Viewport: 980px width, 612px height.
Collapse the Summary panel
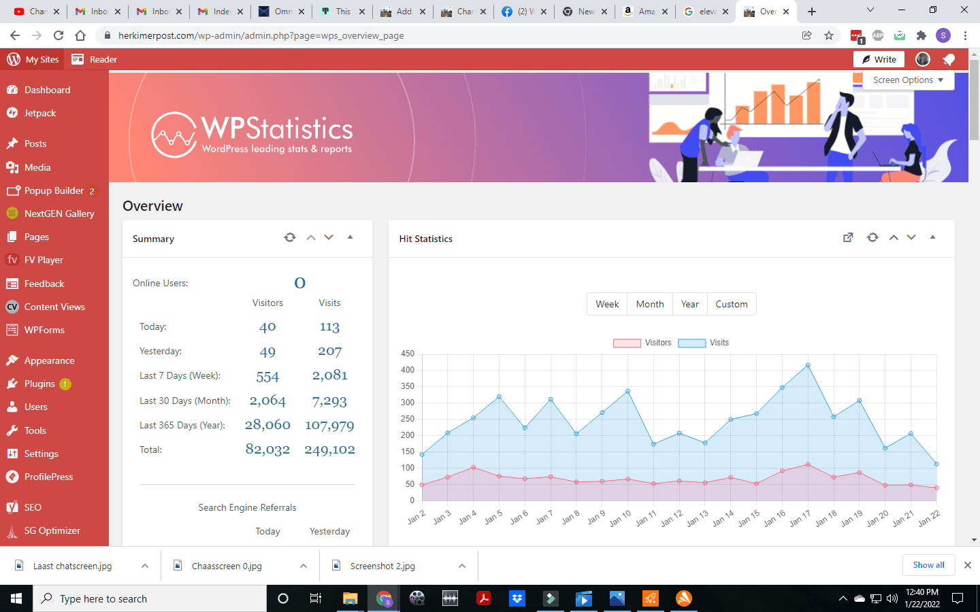coord(350,237)
